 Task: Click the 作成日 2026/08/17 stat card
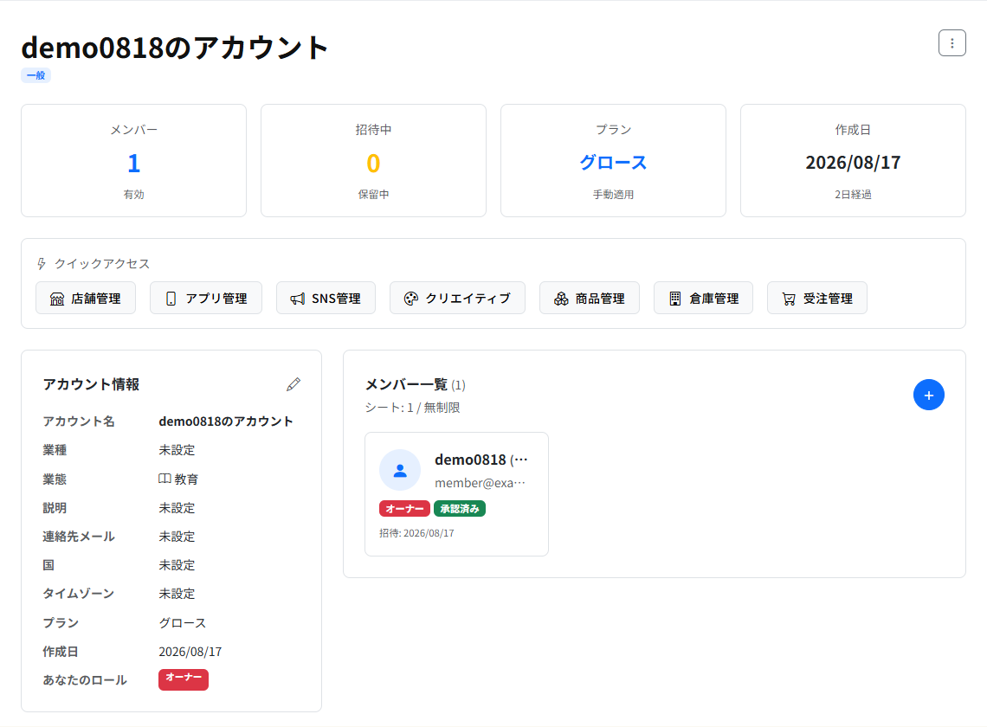(853, 160)
